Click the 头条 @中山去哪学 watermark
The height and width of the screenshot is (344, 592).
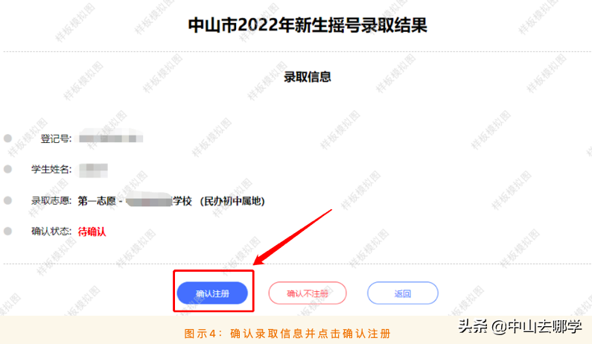[x=520, y=326]
